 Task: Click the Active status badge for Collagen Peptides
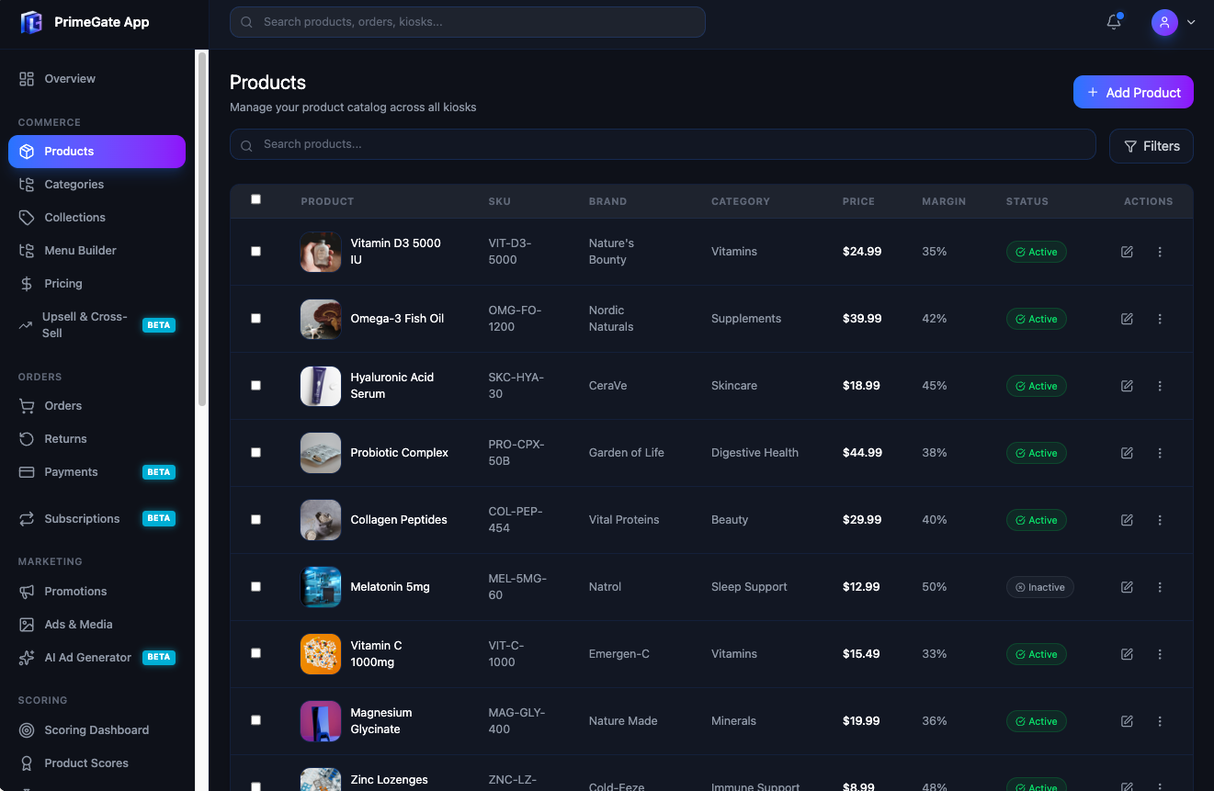pyautogui.click(x=1037, y=520)
